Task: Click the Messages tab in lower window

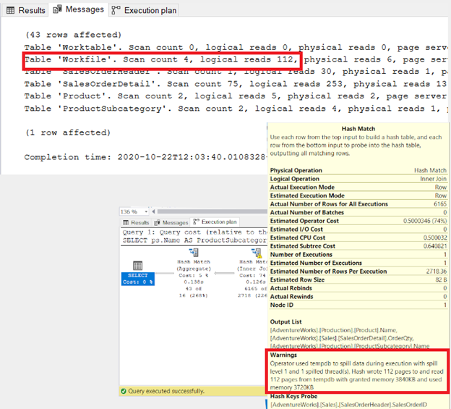Action: tap(171, 222)
